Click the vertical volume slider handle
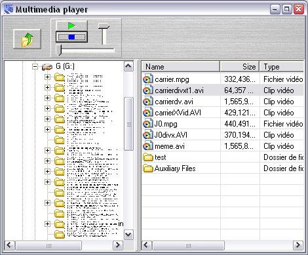308x255 pixels. (x=104, y=26)
